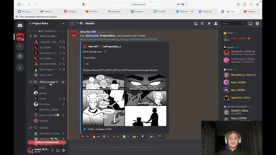The image size is (276, 155).
Task: Toggle headphones deafen in user panel
Action: [58, 150]
